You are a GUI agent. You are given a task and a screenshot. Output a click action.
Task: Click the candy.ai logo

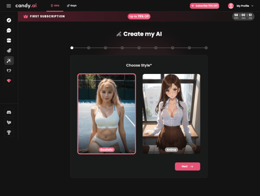26,6
